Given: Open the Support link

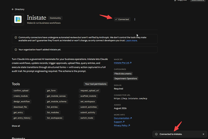Looking at the screenshot, I should coord(119,122).
